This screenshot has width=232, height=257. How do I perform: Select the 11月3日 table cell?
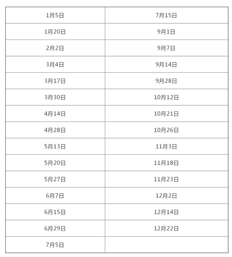click(x=166, y=146)
